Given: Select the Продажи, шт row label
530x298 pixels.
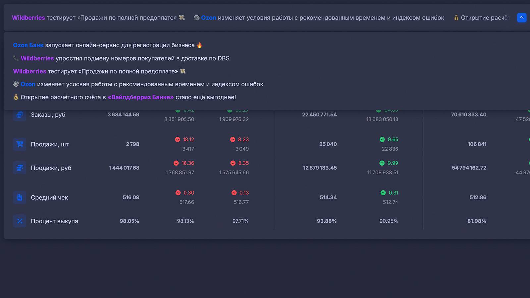Looking at the screenshot, I should click(x=50, y=144).
